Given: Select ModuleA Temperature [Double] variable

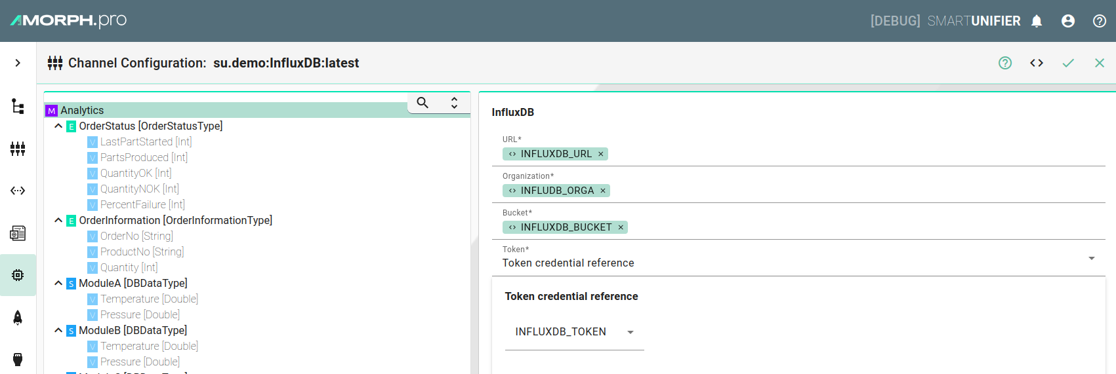Looking at the screenshot, I should click(149, 299).
